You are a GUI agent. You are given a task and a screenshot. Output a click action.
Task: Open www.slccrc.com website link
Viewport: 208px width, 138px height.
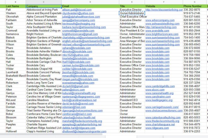[x=155, y=90]
